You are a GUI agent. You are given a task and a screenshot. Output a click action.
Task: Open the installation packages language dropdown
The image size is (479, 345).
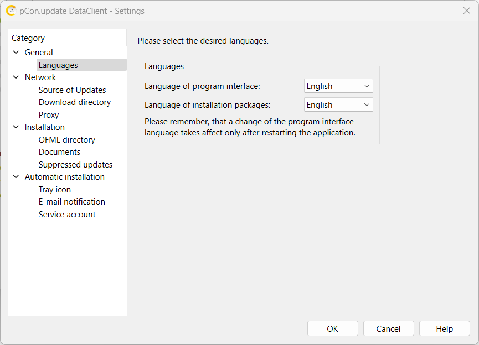338,104
